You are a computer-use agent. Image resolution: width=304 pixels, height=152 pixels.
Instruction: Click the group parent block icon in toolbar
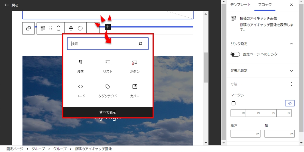click(x=29, y=28)
